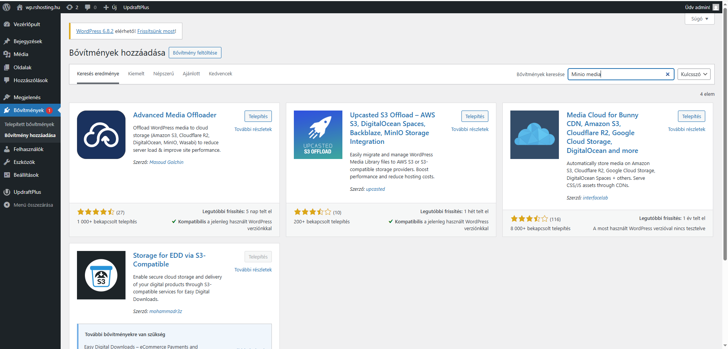Click the Bővítmény feltöltése button
The width and height of the screenshot is (728, 349).
coord(195,53)
